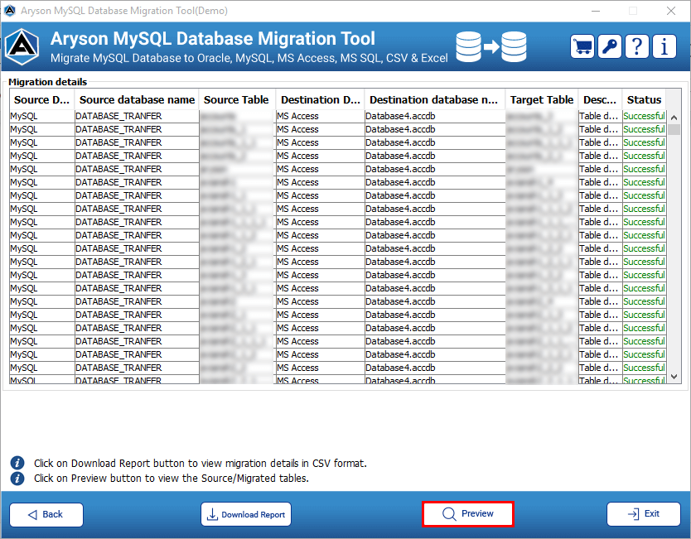The height and width of the screenshot is (539, 691).
Task: Click the Aryson logo in header
Action: coord(22,46)
